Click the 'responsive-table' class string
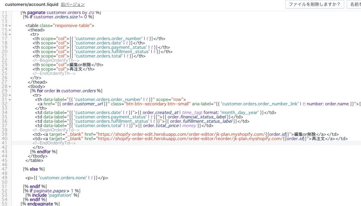The width and height of the screenshot is (361, 206). 72,26
